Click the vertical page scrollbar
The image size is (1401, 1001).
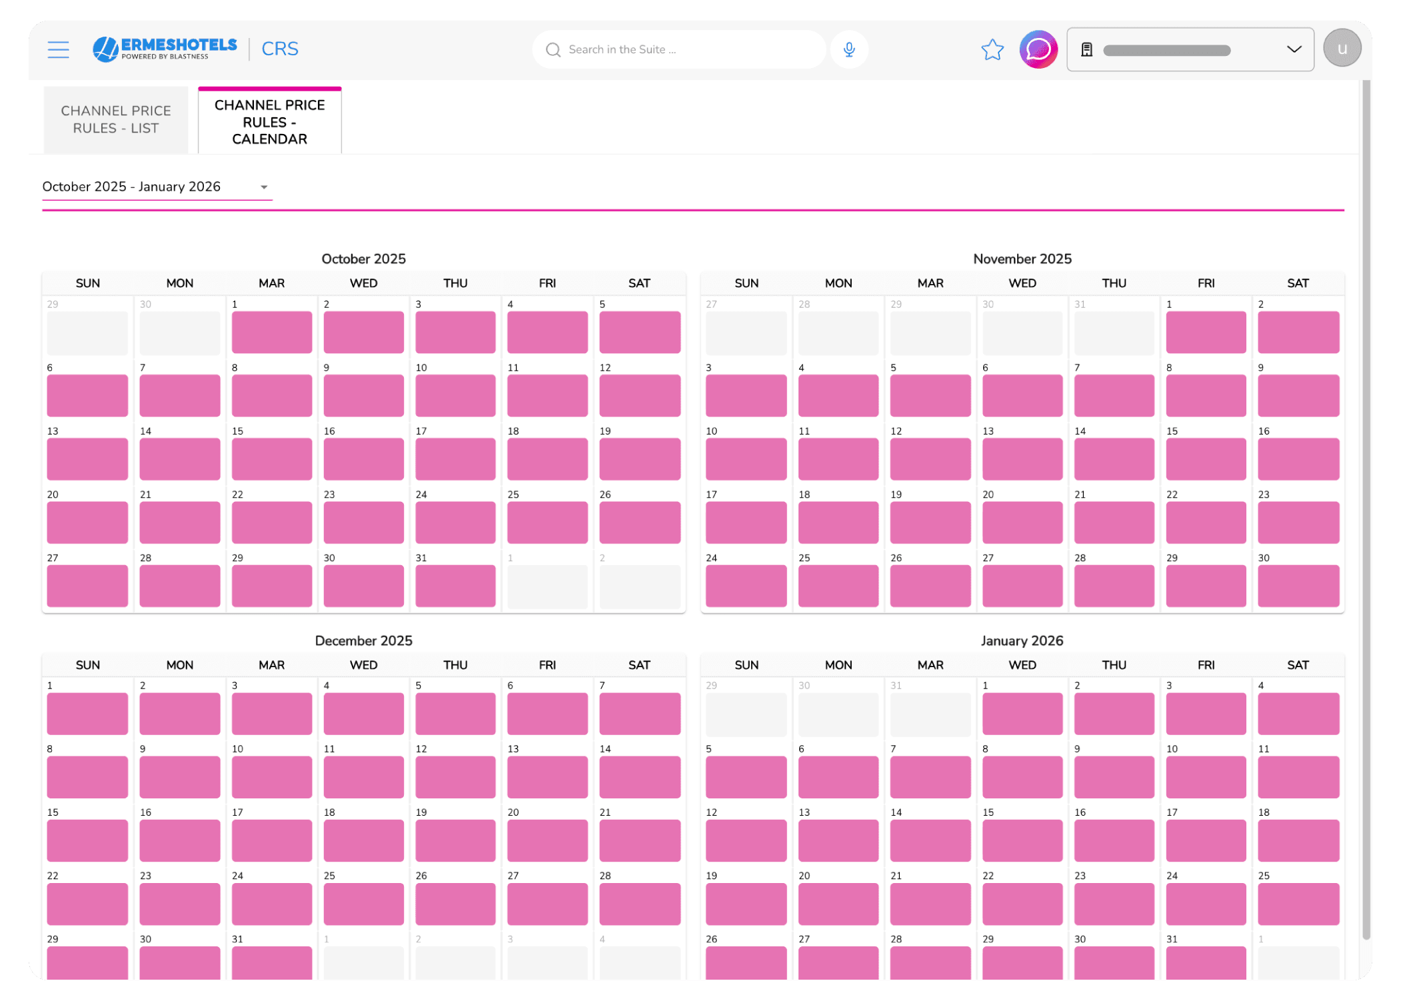pyautogui.click(x=1366, y=506)
